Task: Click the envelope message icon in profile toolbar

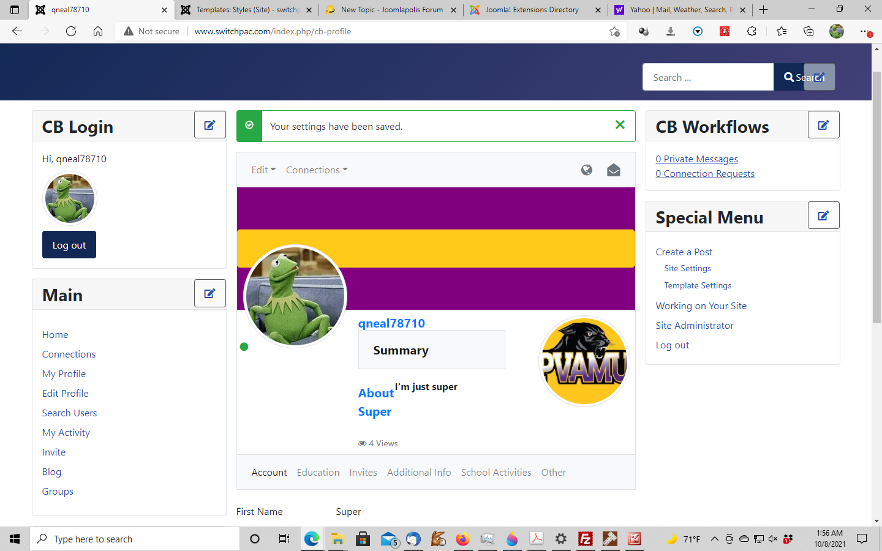Action: [x=614, y=170]
